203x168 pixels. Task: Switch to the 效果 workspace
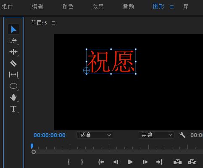pyautogui.click(x=98, y=6)
